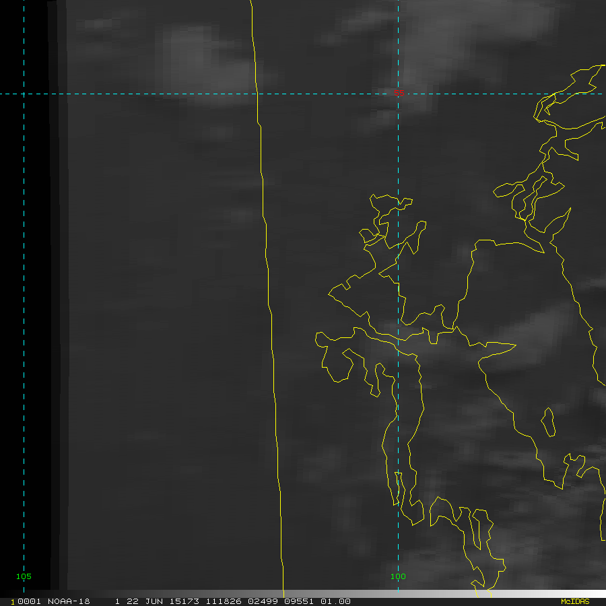Click the 15173 Julian day value
This screenshot has width=606, height=606.
[184, 601]
